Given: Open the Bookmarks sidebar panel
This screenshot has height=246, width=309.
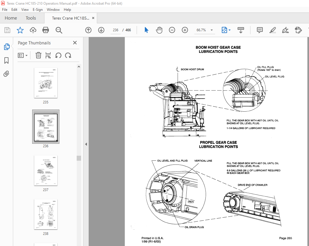Looking at the screenshot, I should 6,60.
